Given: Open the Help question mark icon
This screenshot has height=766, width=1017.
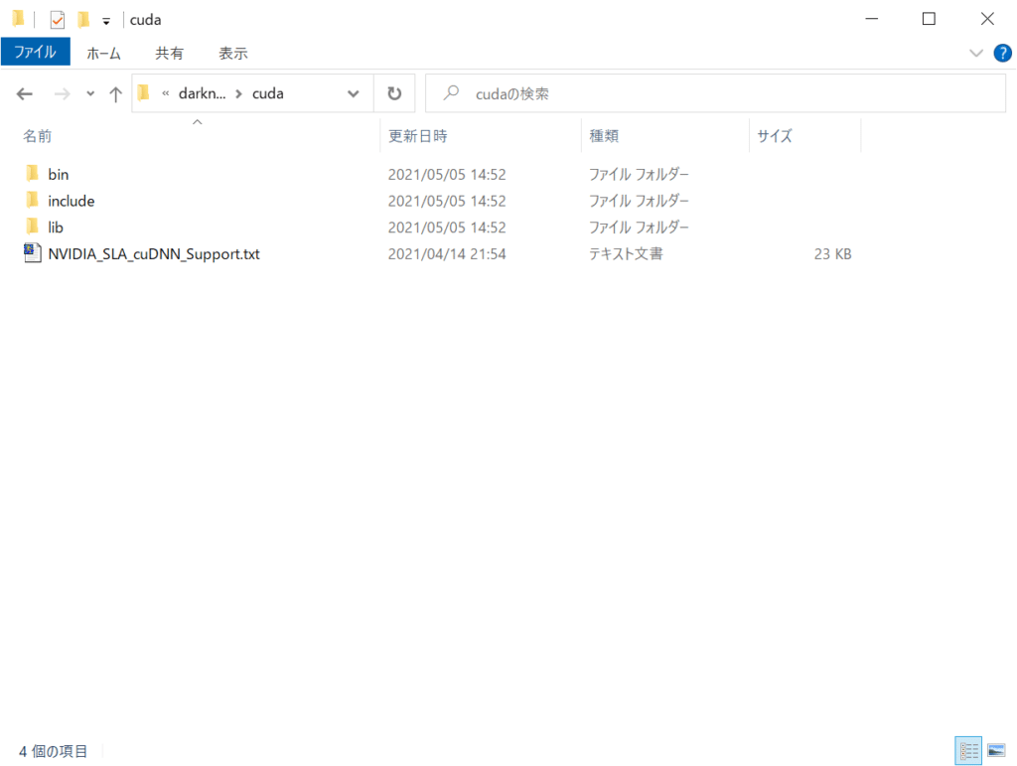Looking at the screenshot, I should (x=1002, y=53).
